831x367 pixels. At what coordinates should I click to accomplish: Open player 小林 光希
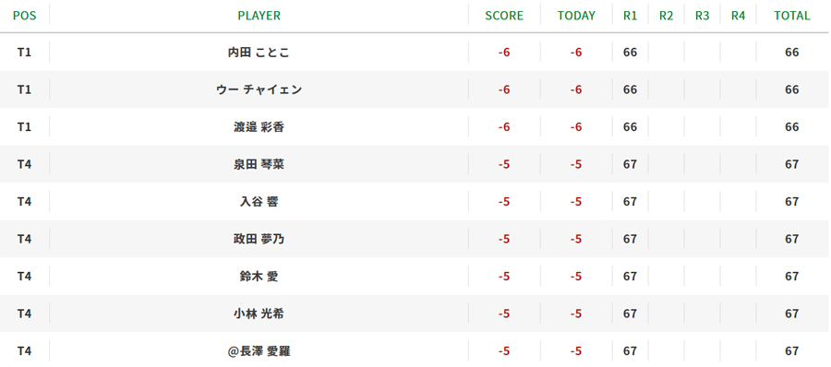coord(259,314)
